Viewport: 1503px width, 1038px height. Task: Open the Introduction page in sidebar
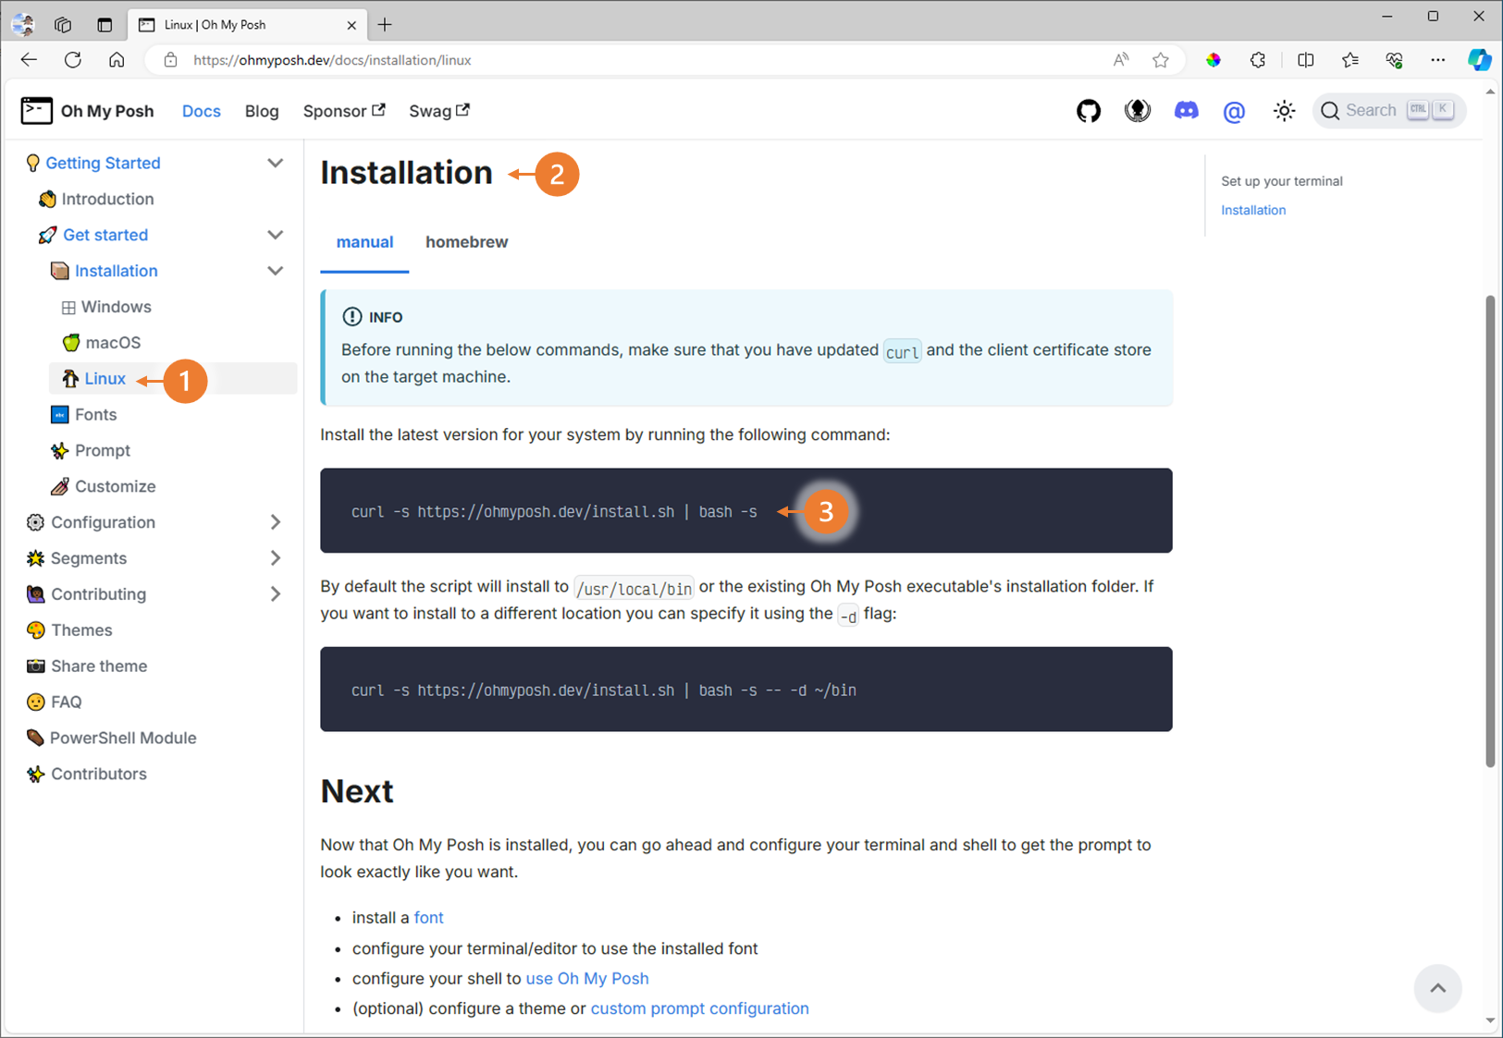coord(107,199)
